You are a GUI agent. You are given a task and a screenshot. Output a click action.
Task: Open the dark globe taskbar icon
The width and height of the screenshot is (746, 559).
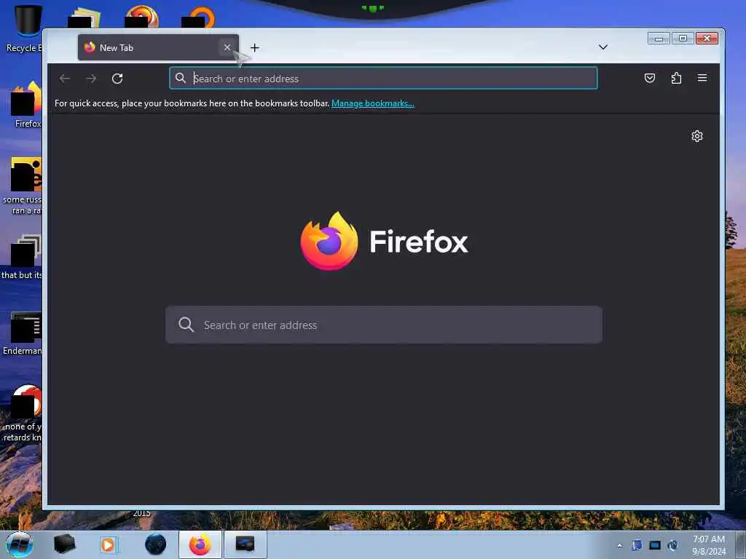point(156,544)
